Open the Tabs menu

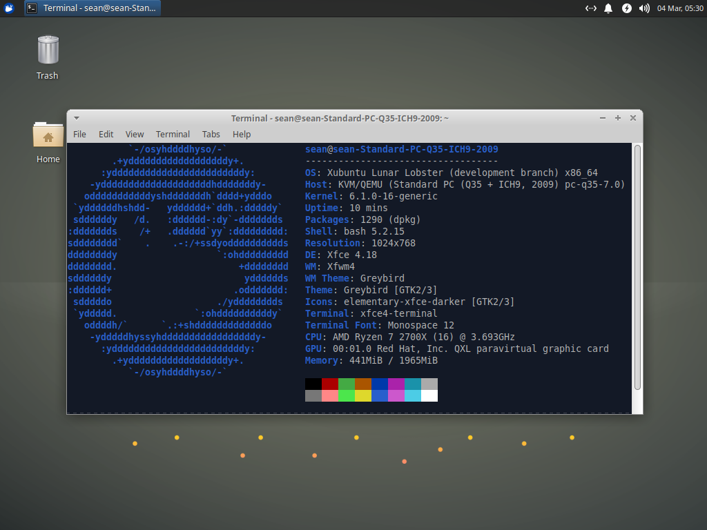(x=211, y=134)
